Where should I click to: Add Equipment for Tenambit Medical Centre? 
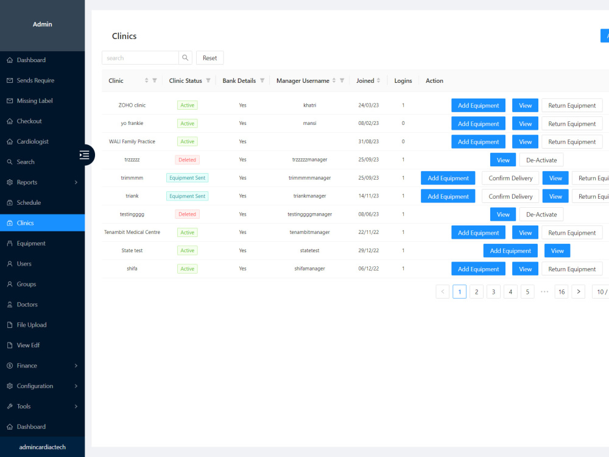478,233
